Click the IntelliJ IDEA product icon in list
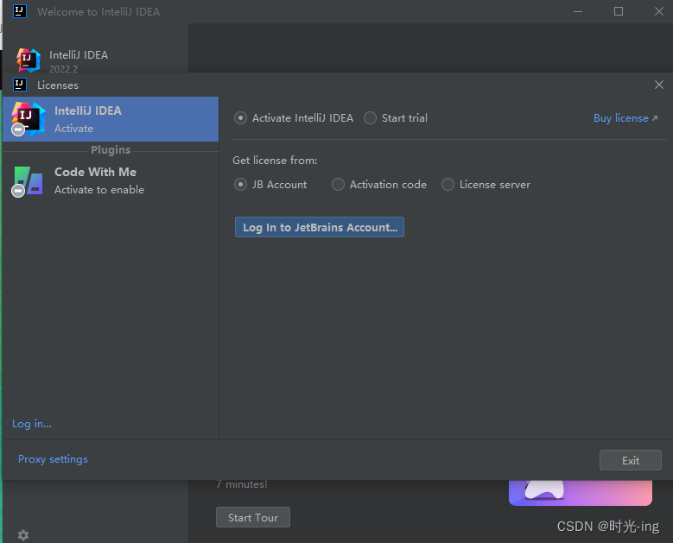The height and width of the screenshot is (543, 673). [28, 119]
